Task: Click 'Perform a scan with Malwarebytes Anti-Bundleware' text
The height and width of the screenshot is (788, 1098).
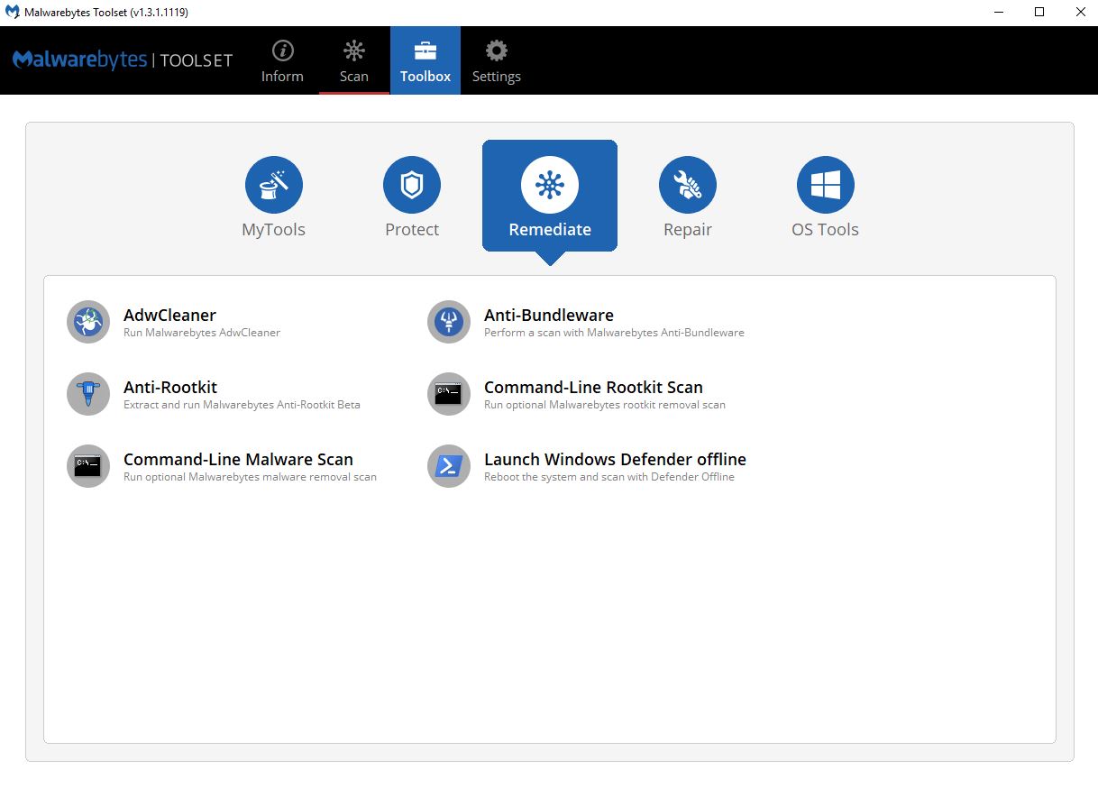Action: click(614, 333)
